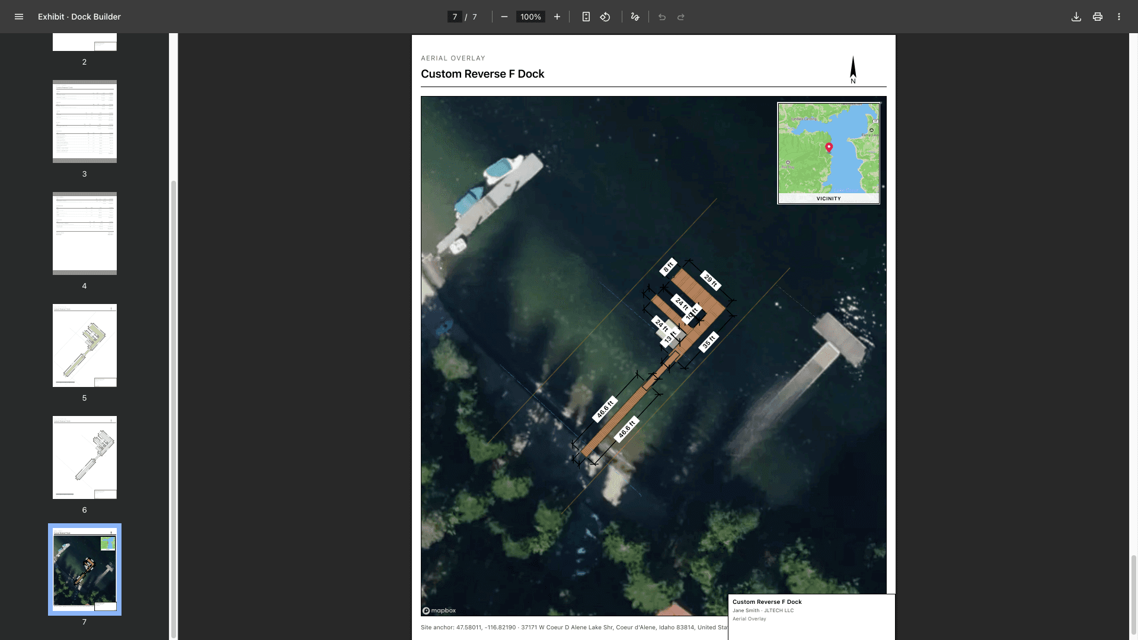The width and height of the screenshot is (1138, 640).
Task: Click the zoom out minus button
Action: [x=504, y=17]
